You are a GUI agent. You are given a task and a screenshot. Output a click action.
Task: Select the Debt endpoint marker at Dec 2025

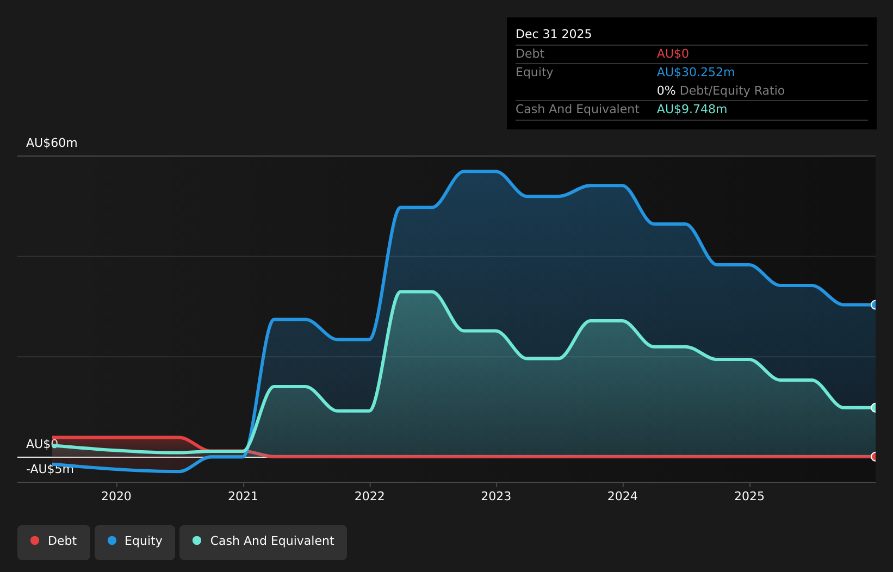875,457
